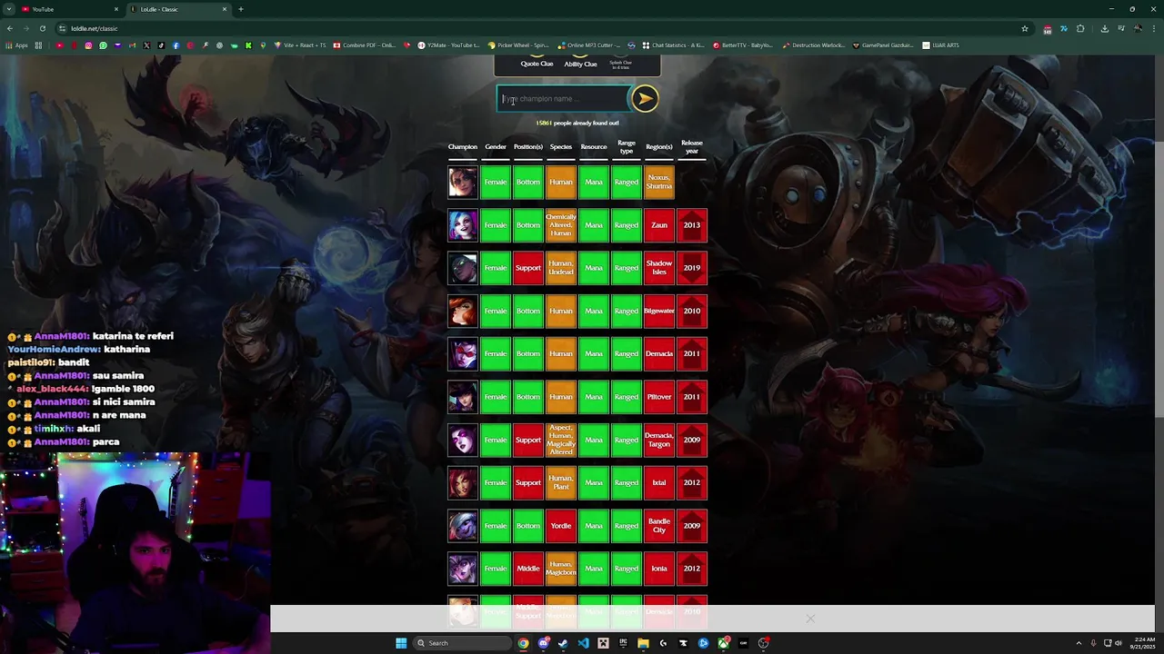Open Visual Studio Code from the taskbar
Screen dimensions: 1164x654
click(583, 643)
